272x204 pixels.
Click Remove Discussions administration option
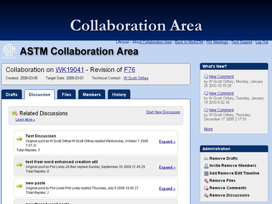click(x=229, y=195)
